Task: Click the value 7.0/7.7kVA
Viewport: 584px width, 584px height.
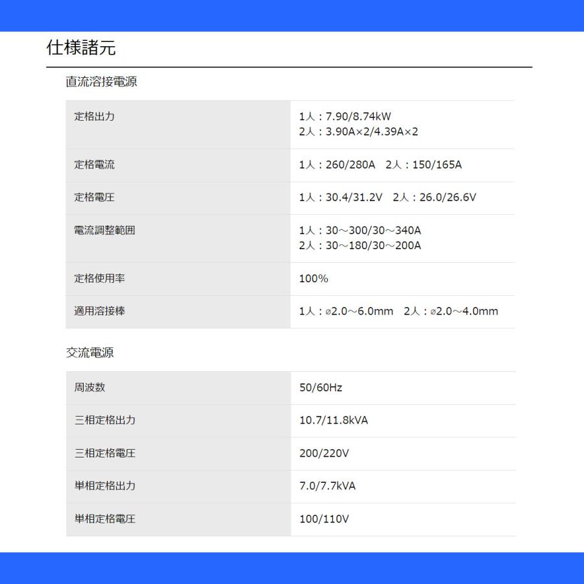Action: tap(328, 485)
